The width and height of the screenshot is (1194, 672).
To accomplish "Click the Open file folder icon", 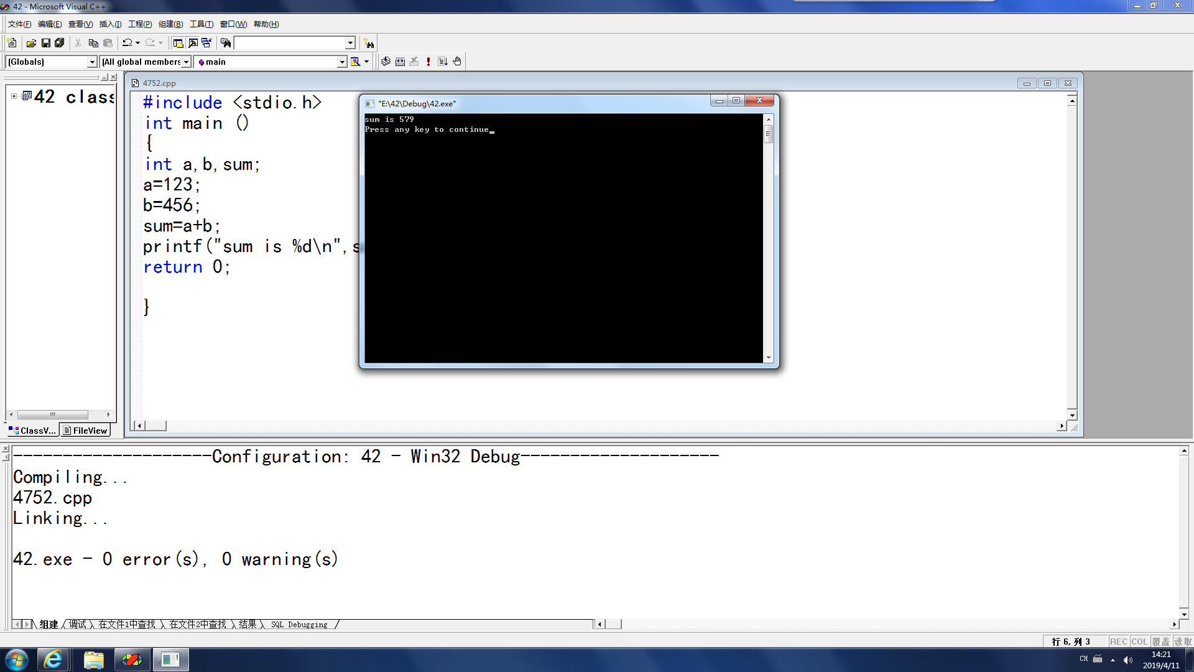I will (31, 43).
